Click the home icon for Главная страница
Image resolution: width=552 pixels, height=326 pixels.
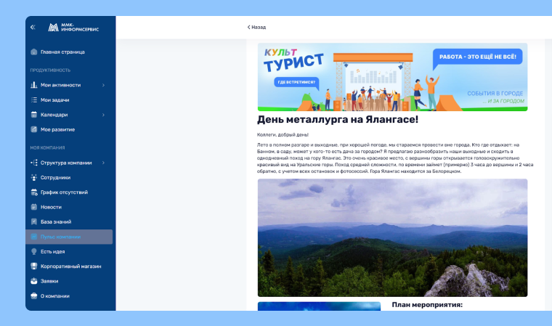pos(34,52)
